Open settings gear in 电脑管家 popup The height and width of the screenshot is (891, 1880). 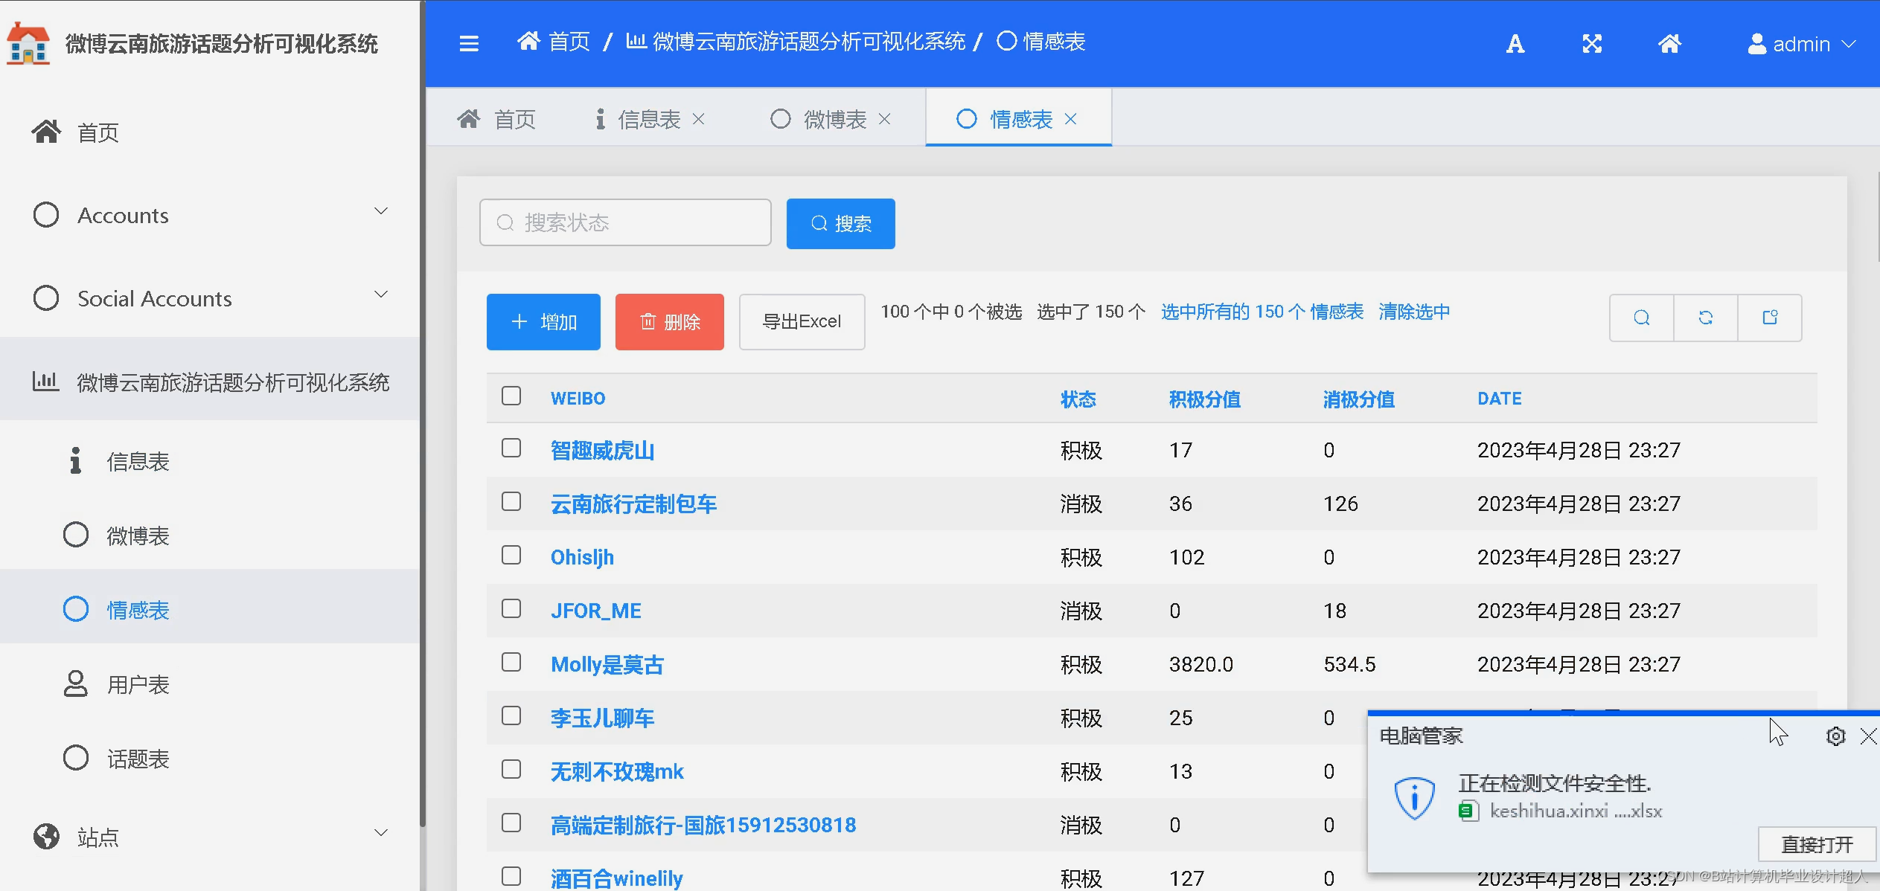click(1835, 736)
